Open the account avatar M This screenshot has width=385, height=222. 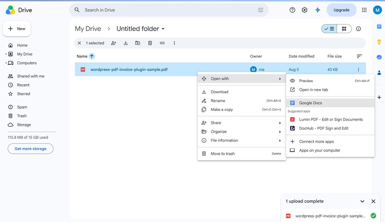tap(377, 10)
